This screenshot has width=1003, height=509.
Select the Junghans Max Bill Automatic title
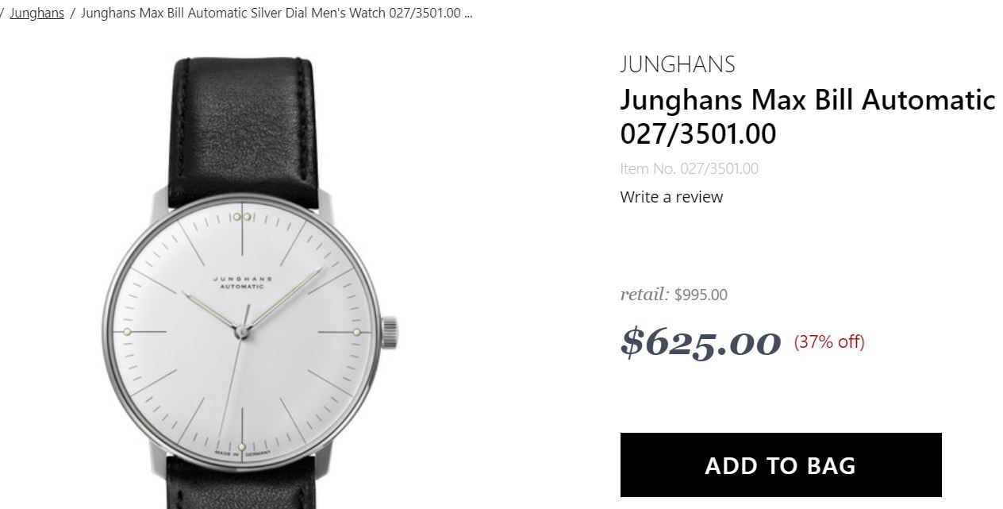808,117
